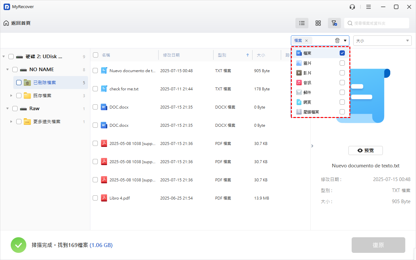This screenshot has height=260, width=416.
Task: Check the 郵件 filter checkbox
Action: [342, 92]
